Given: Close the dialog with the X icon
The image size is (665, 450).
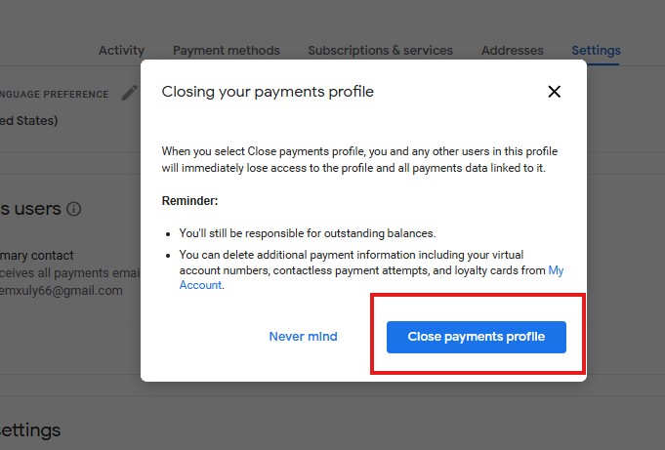Looking at the screenshot, I should click(x=554, y=92).
